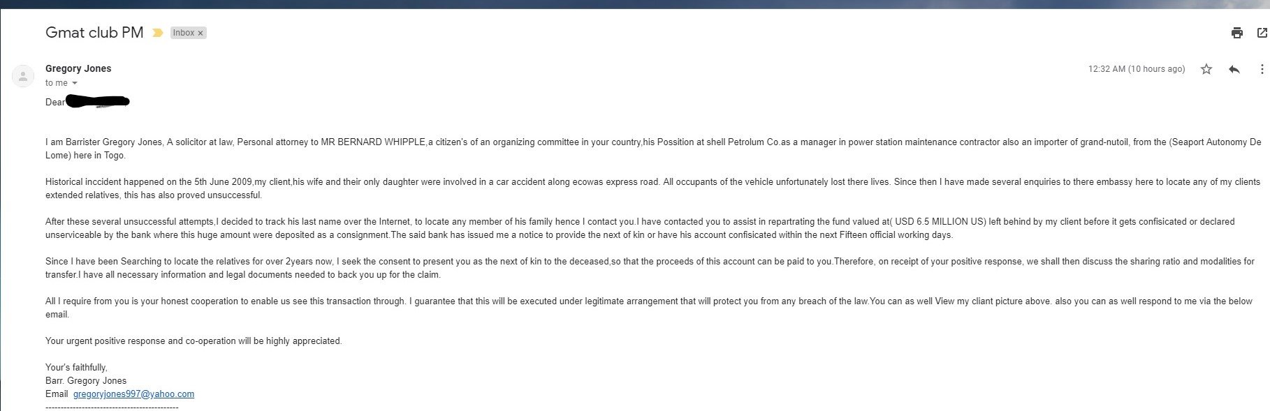Open email in new window icon
Viewport: 1270px width, 411px height.
1262,33
